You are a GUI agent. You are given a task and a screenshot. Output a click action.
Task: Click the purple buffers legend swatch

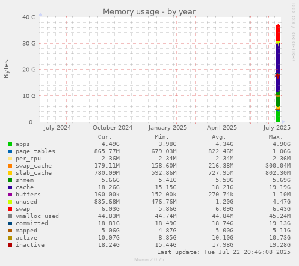coord(10,195)
